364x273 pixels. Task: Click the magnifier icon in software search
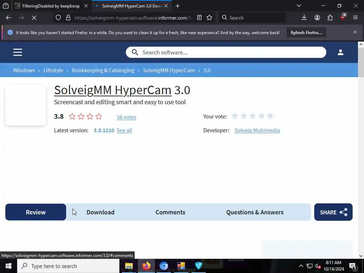tap(135, 52)
